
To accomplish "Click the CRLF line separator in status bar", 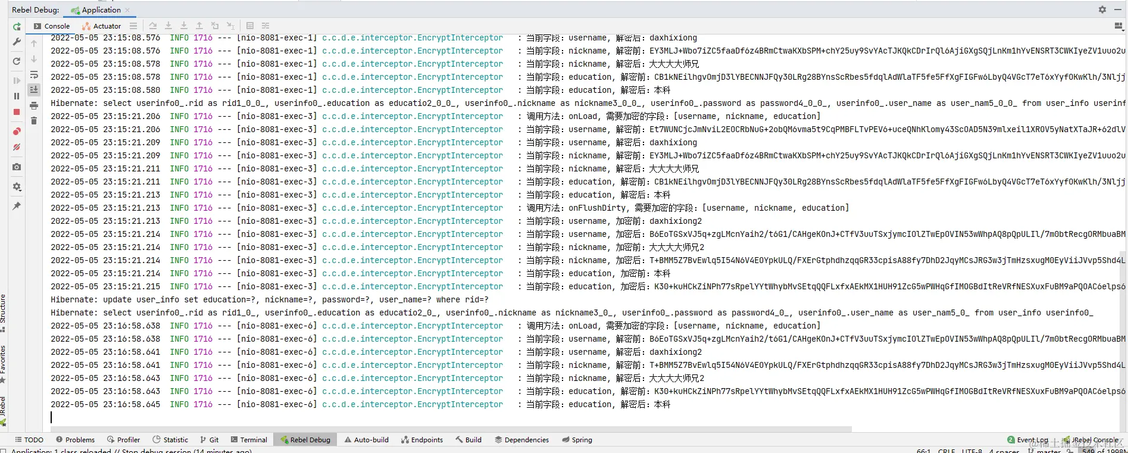I will coord(946,451).
